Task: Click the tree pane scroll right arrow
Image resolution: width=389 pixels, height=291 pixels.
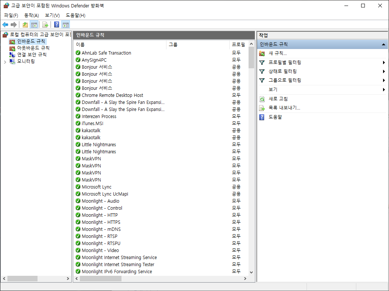Action: point(68,279)
